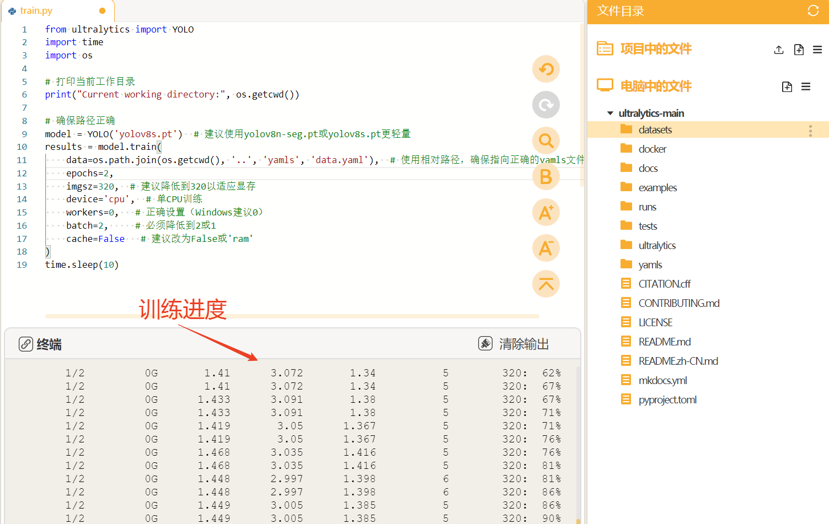Image resolution: width=829 pixels, height=524 pixels.
Task: Click the 文件目录 panel header
Action: [621, 11]
